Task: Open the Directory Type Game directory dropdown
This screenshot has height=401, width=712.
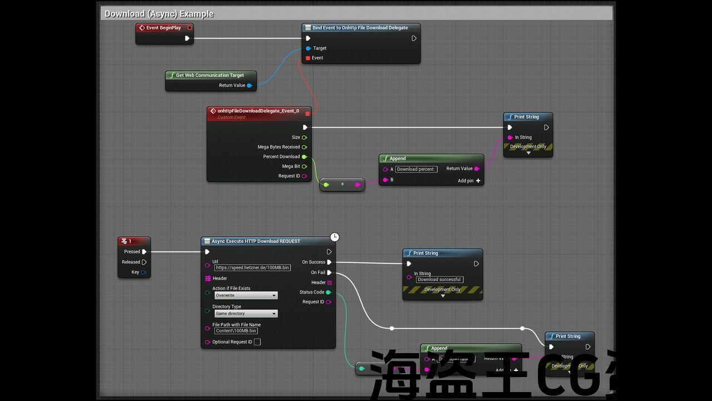Action: tap(246, 314)
